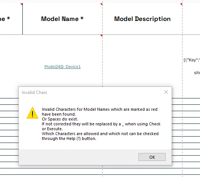This screenshot has width=200, height=177.
Task: Select the Model Name * column header
Action: [63, 19]
